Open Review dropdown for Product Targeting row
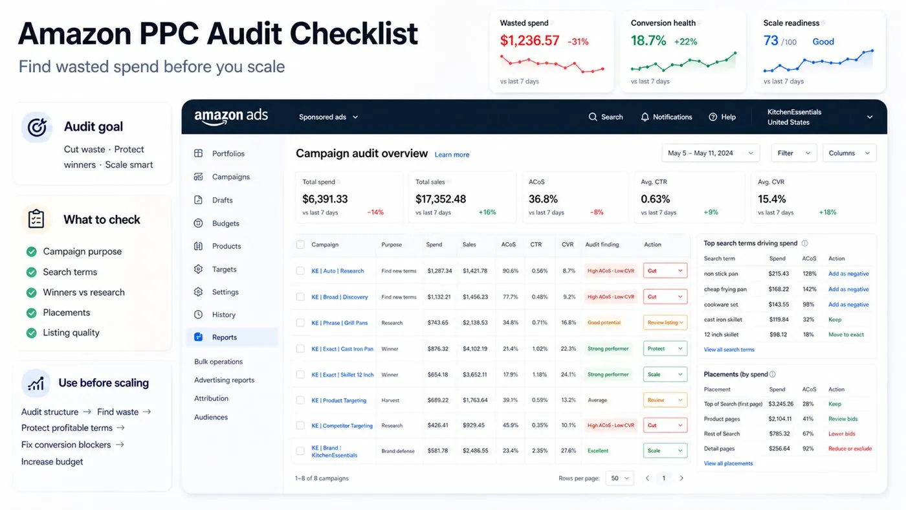Screen dimensions: 906x510 (x=665, y=400)
